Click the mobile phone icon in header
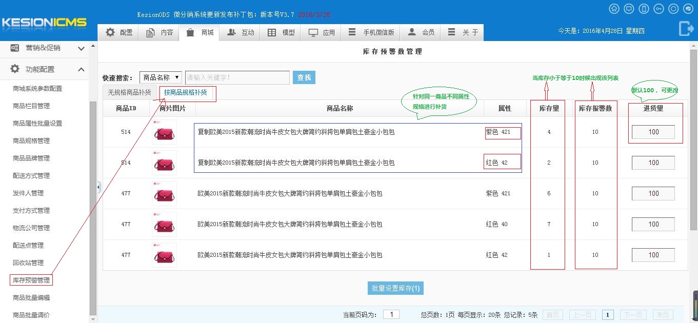 644,9
